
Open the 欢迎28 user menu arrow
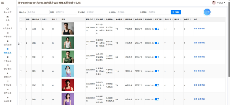[x=224, y=3]
